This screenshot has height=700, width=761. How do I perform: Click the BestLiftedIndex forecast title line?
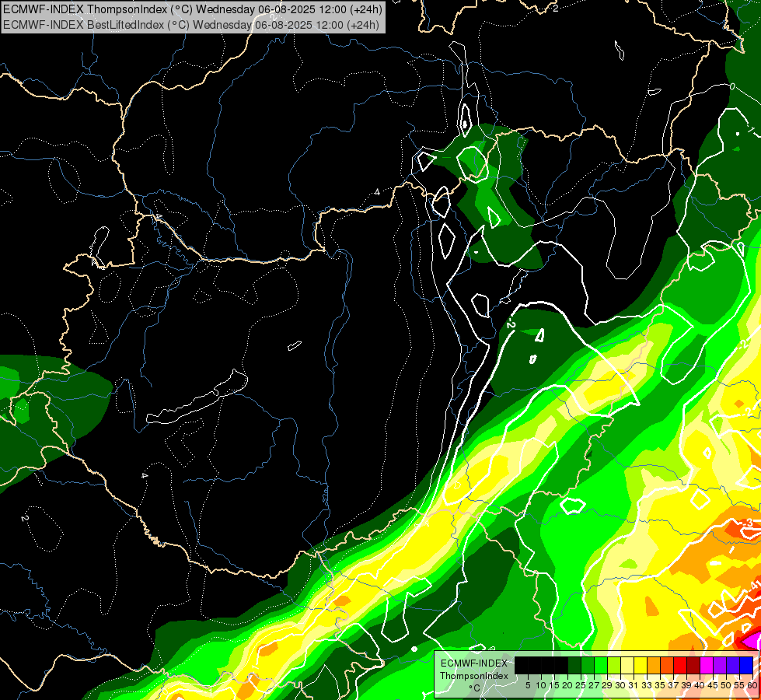(x=191, y=24)
